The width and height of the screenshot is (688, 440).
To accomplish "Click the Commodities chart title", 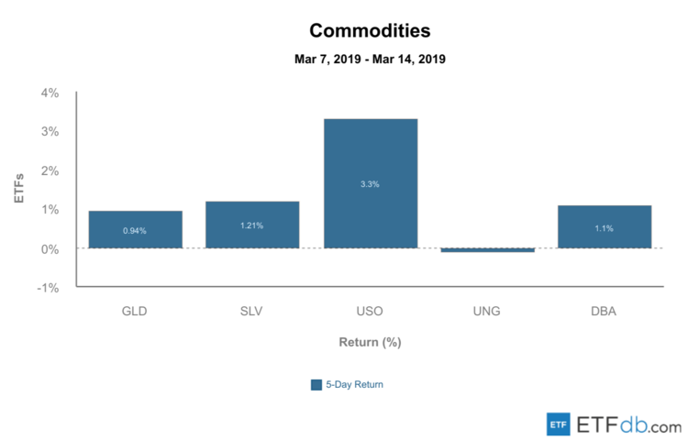I will click(370, 30).
